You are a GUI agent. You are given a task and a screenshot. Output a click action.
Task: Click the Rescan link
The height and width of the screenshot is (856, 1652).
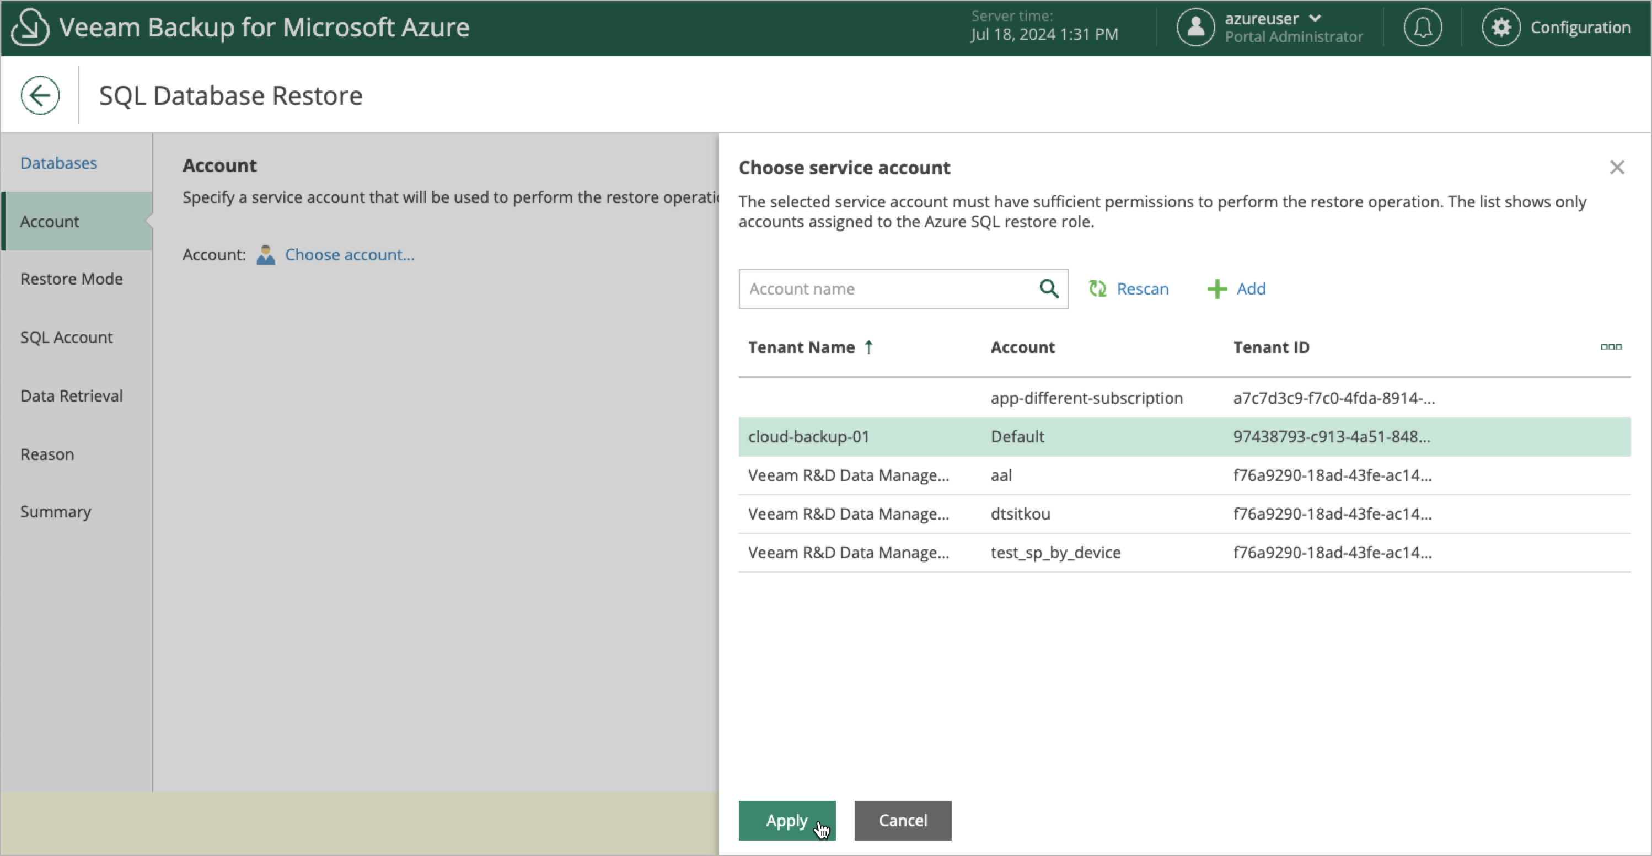point(1142,289)
